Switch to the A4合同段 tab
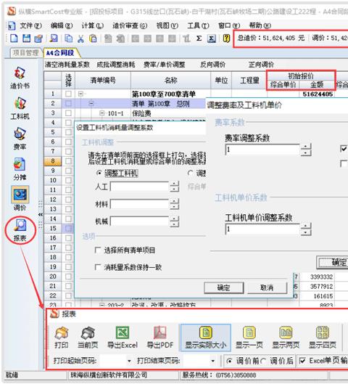This screenshot has width=348, height=384. pyautogui.click(x=60, y=53)
